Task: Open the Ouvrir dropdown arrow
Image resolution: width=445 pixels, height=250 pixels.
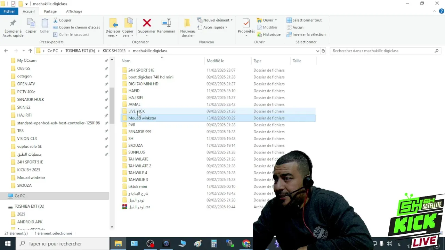Action: point(276,20)
